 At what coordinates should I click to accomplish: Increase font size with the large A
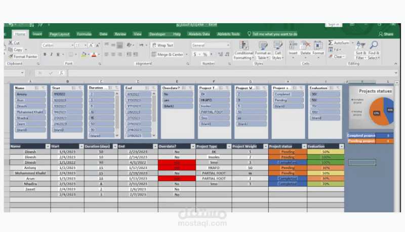[91, 45]
